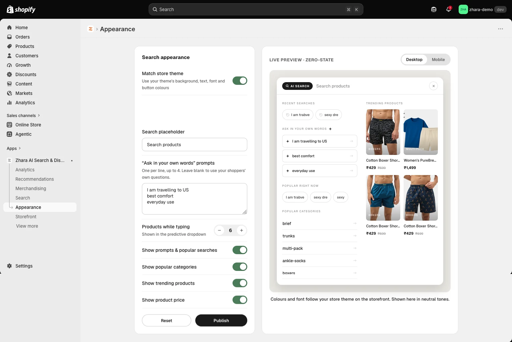Open the teal boxer shorts thumbnail
The image size is (512, 342).
pyautogui.click(x=383, y=198)
